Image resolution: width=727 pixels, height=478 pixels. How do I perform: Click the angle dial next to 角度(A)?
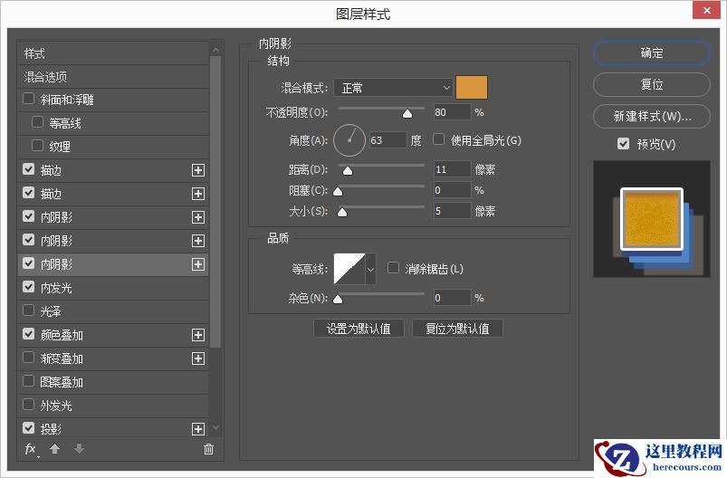point(349,140)
